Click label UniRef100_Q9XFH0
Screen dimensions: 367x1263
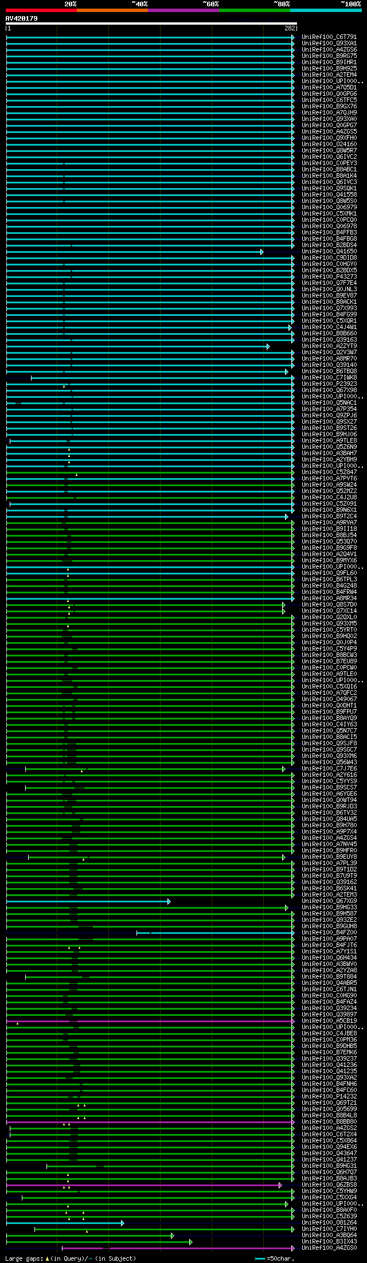coord(329,138)
